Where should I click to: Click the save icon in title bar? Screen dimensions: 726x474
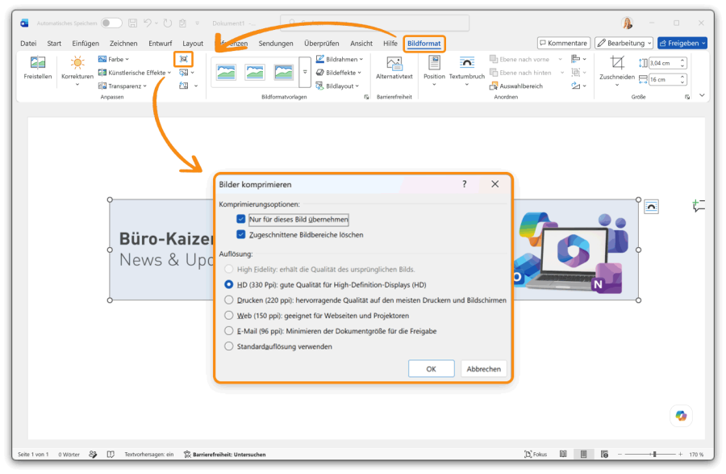pyautogui.click(x=133, y=23)
